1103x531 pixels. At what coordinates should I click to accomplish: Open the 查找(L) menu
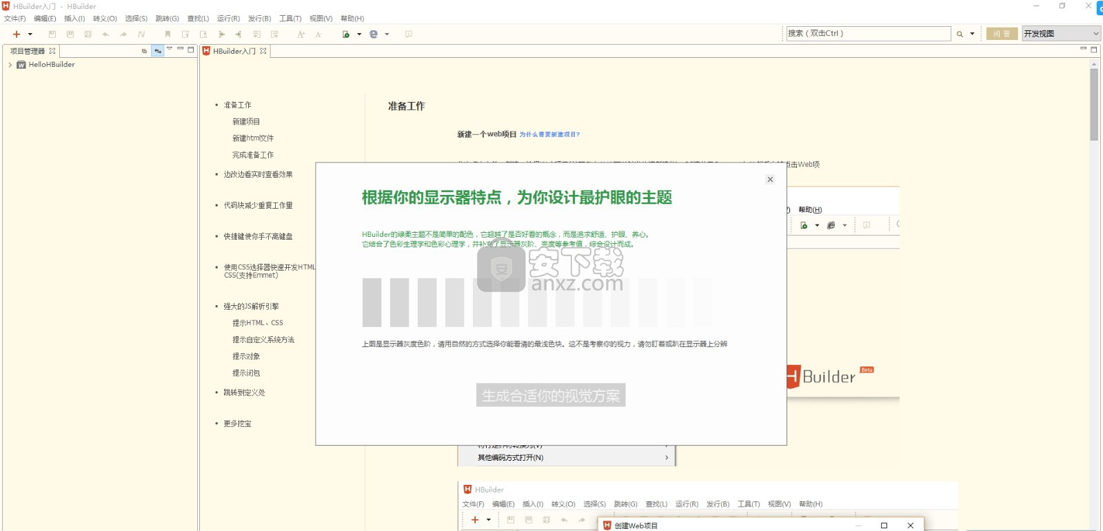pos(198,19)
